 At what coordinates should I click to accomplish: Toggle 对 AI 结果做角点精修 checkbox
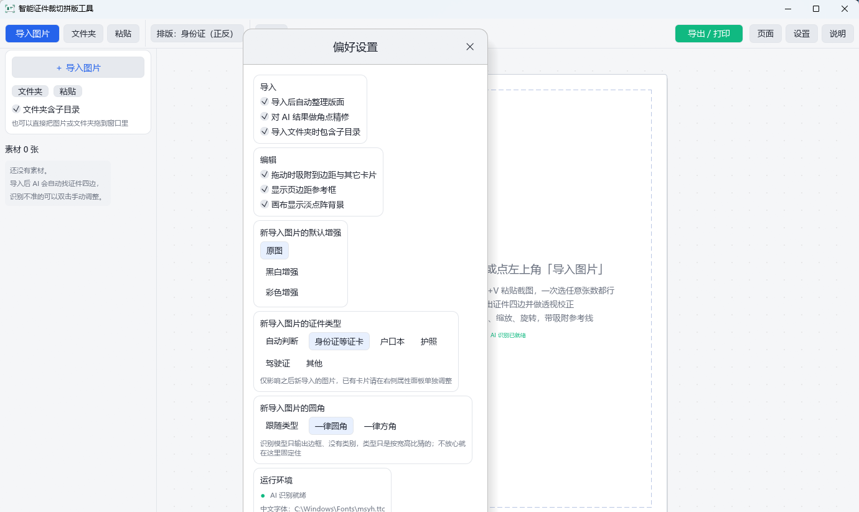pyautogui.click(x=265, y=117)
